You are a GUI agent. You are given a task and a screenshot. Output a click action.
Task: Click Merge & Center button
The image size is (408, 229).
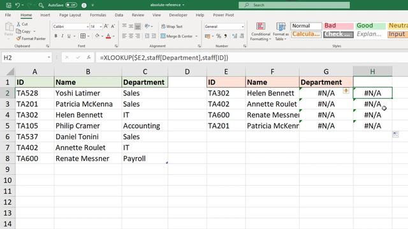[x=177, y=36]
